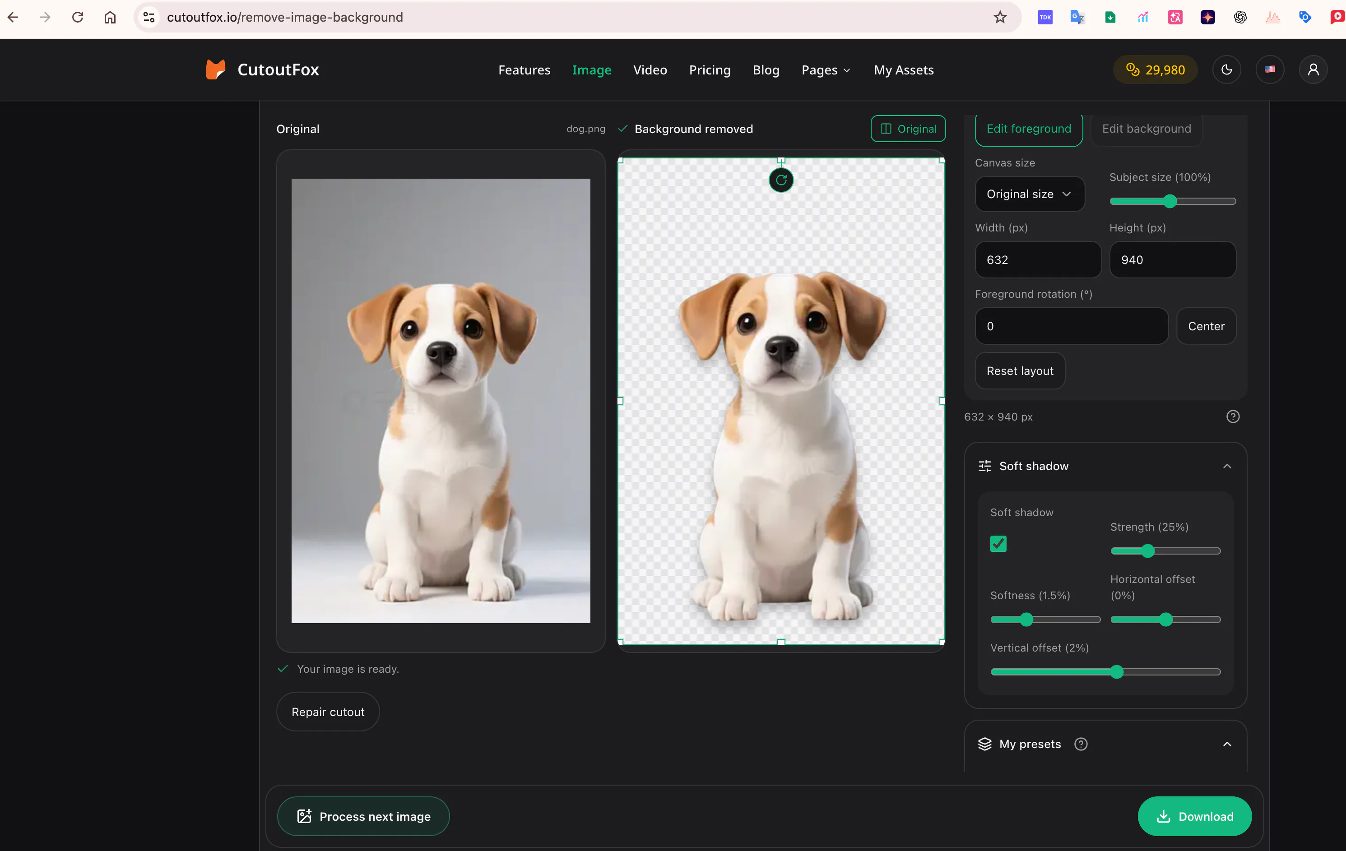Screen dimensions: 1346x851
Task: Collapse the Soft shadow section
Action: (x=1227, y=466)
